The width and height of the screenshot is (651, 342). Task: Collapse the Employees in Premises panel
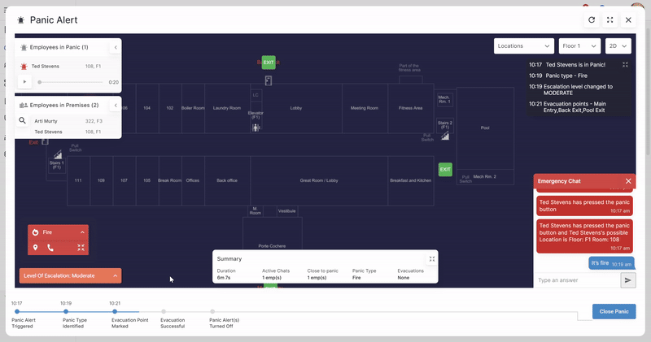(x=115, y=106)
